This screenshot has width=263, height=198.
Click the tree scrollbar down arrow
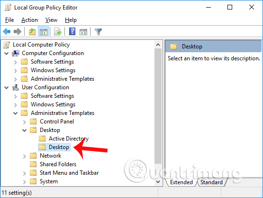coord(158,181)
